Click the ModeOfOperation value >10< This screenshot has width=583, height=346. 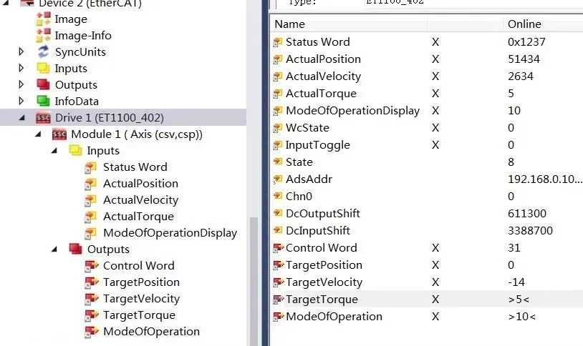tap(521, 317)
